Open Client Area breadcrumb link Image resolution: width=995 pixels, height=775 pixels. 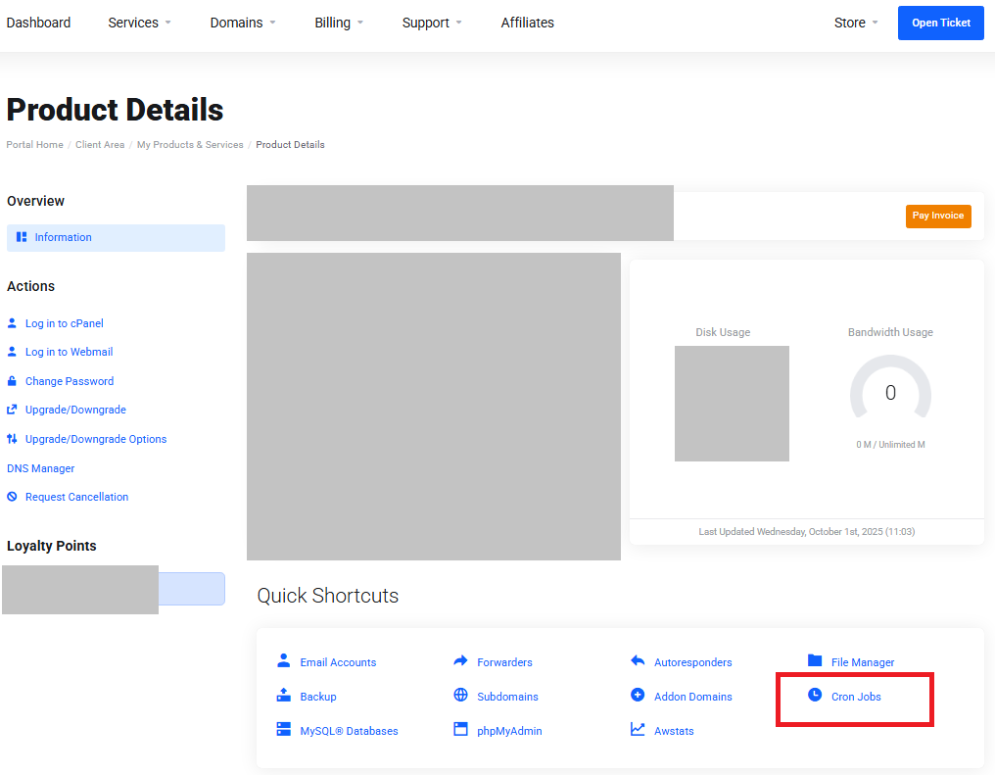click(x=100, y=145)
